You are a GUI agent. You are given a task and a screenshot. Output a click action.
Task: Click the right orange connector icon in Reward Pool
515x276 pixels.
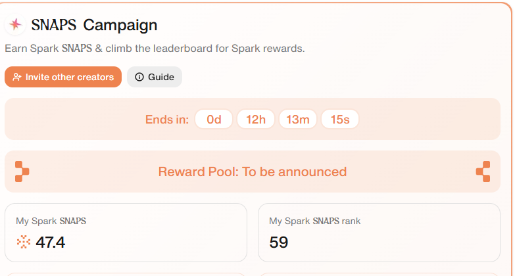tap(483, 172)
